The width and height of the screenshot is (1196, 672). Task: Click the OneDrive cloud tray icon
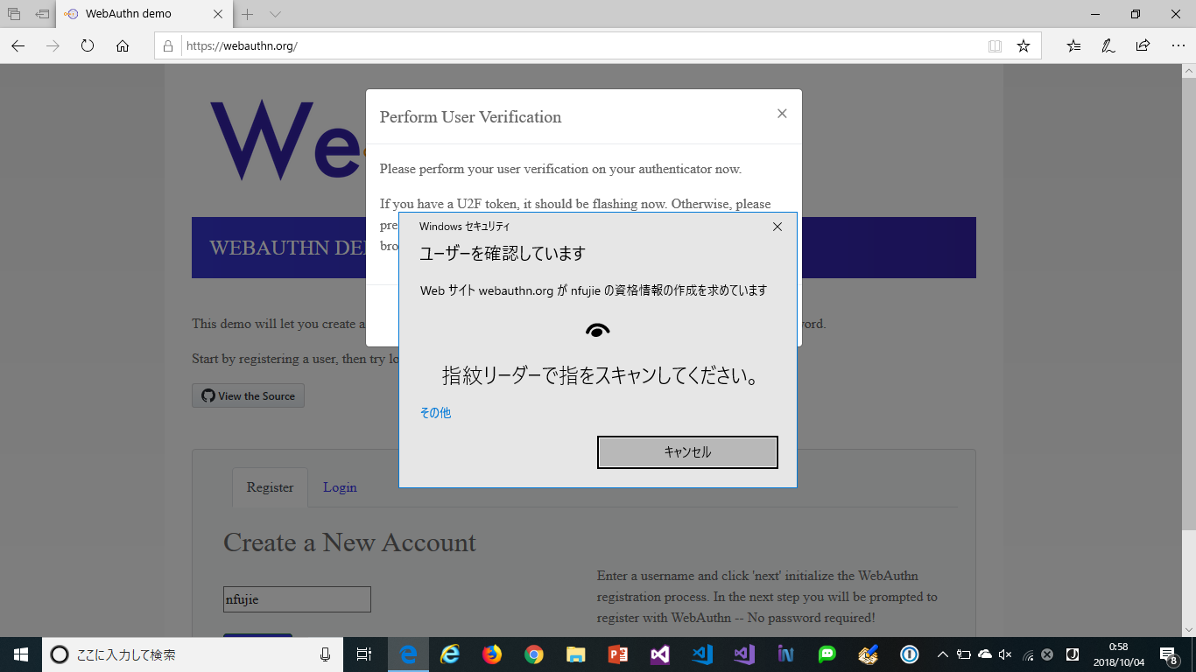[x=985, y=654]
